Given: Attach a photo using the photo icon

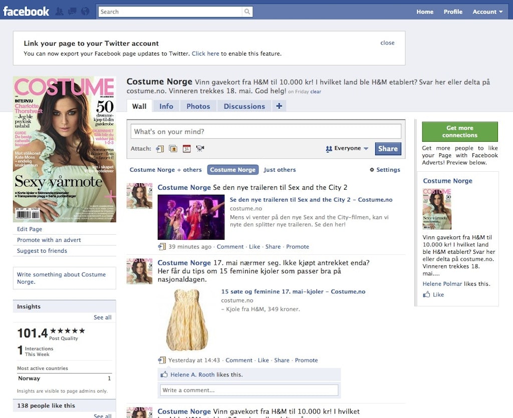Looking at the screenshot, I should (x=173, y=149).
